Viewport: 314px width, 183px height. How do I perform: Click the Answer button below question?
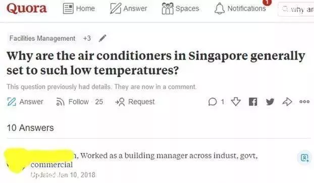tap(25, 102)
